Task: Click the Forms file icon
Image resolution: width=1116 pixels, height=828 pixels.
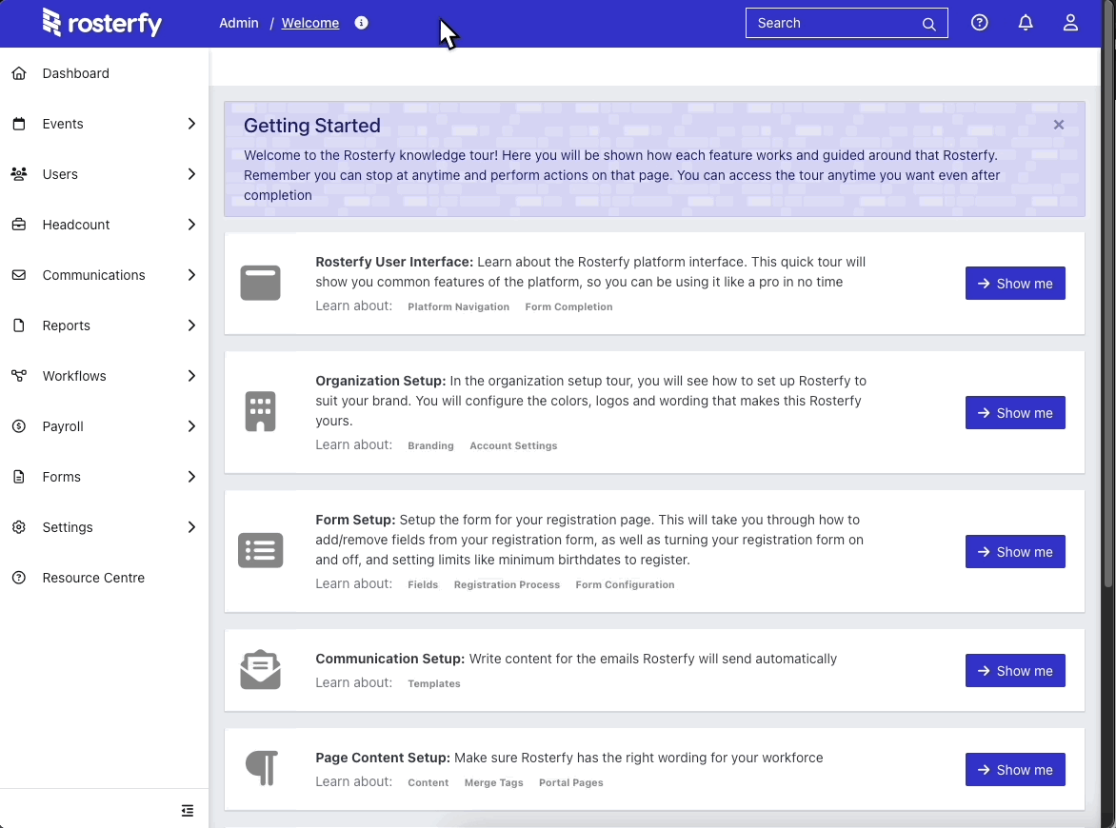Action: pos(19,477)
